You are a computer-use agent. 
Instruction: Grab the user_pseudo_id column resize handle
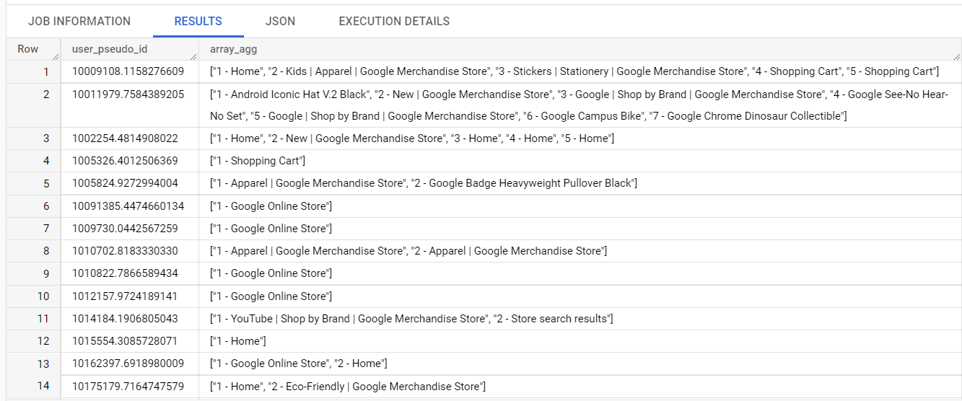tap(193, 56)
